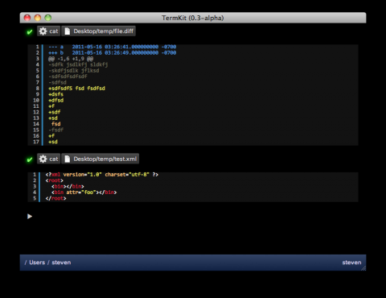
Task: Click line number 5 in the test.xml gutter
Action: pyautogui.click(x=35, y=198)
